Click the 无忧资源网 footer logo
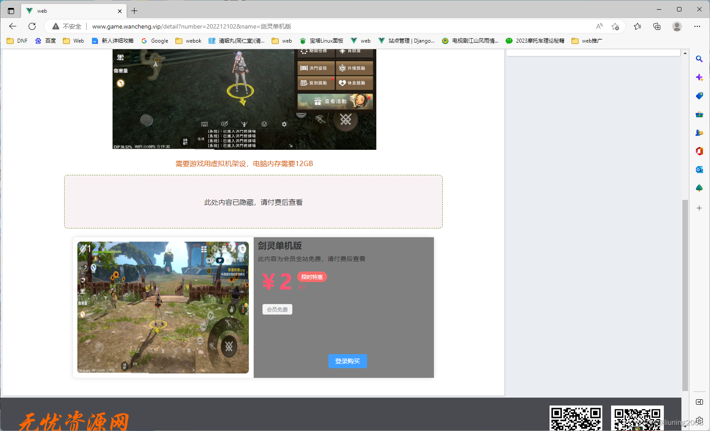 (x=74, y=421)
